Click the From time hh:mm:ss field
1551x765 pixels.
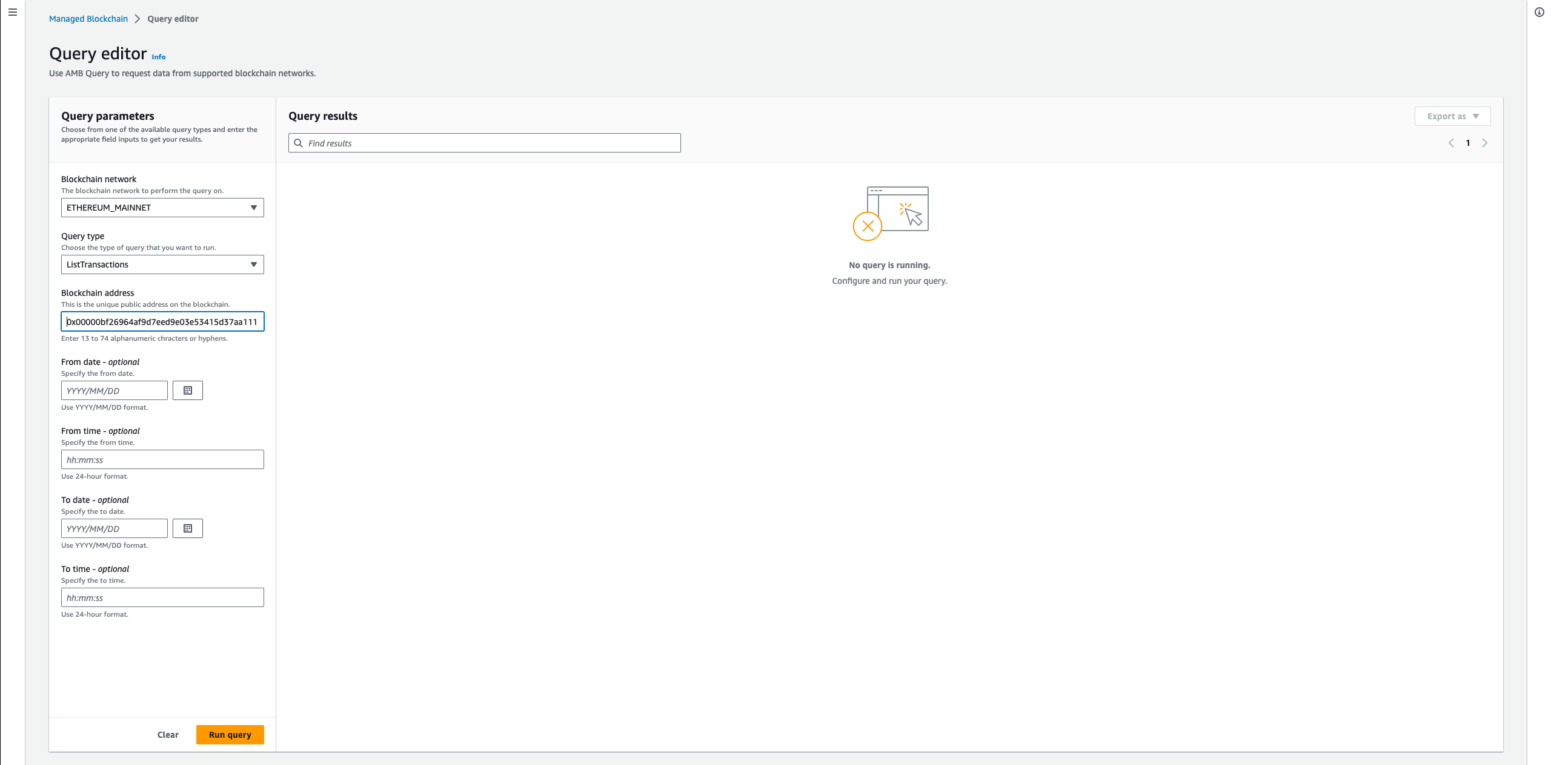[162, 459]
